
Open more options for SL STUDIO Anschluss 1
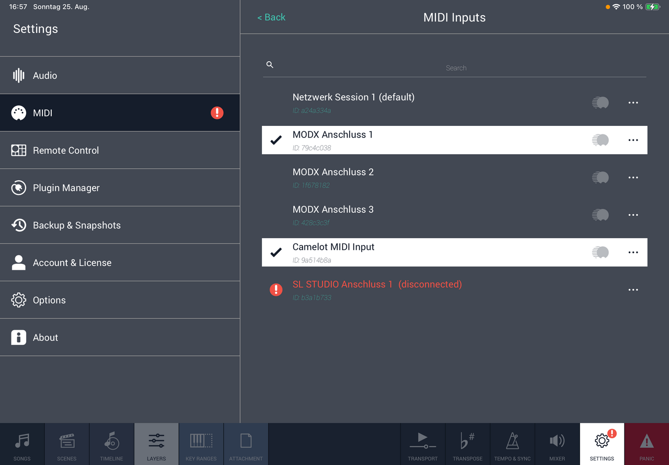(633, 290)
